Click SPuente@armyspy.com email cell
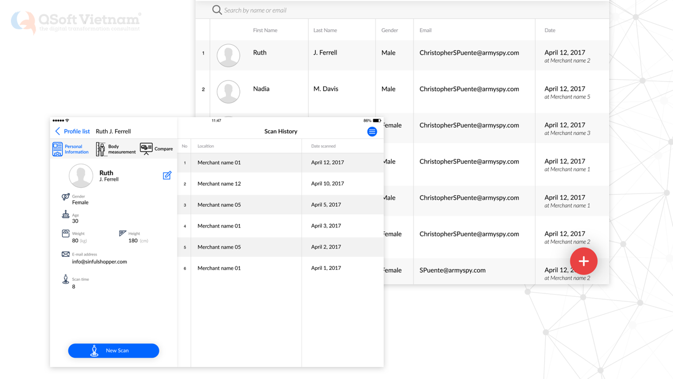Viewport: 673px width, 379px height. (452, 270)
